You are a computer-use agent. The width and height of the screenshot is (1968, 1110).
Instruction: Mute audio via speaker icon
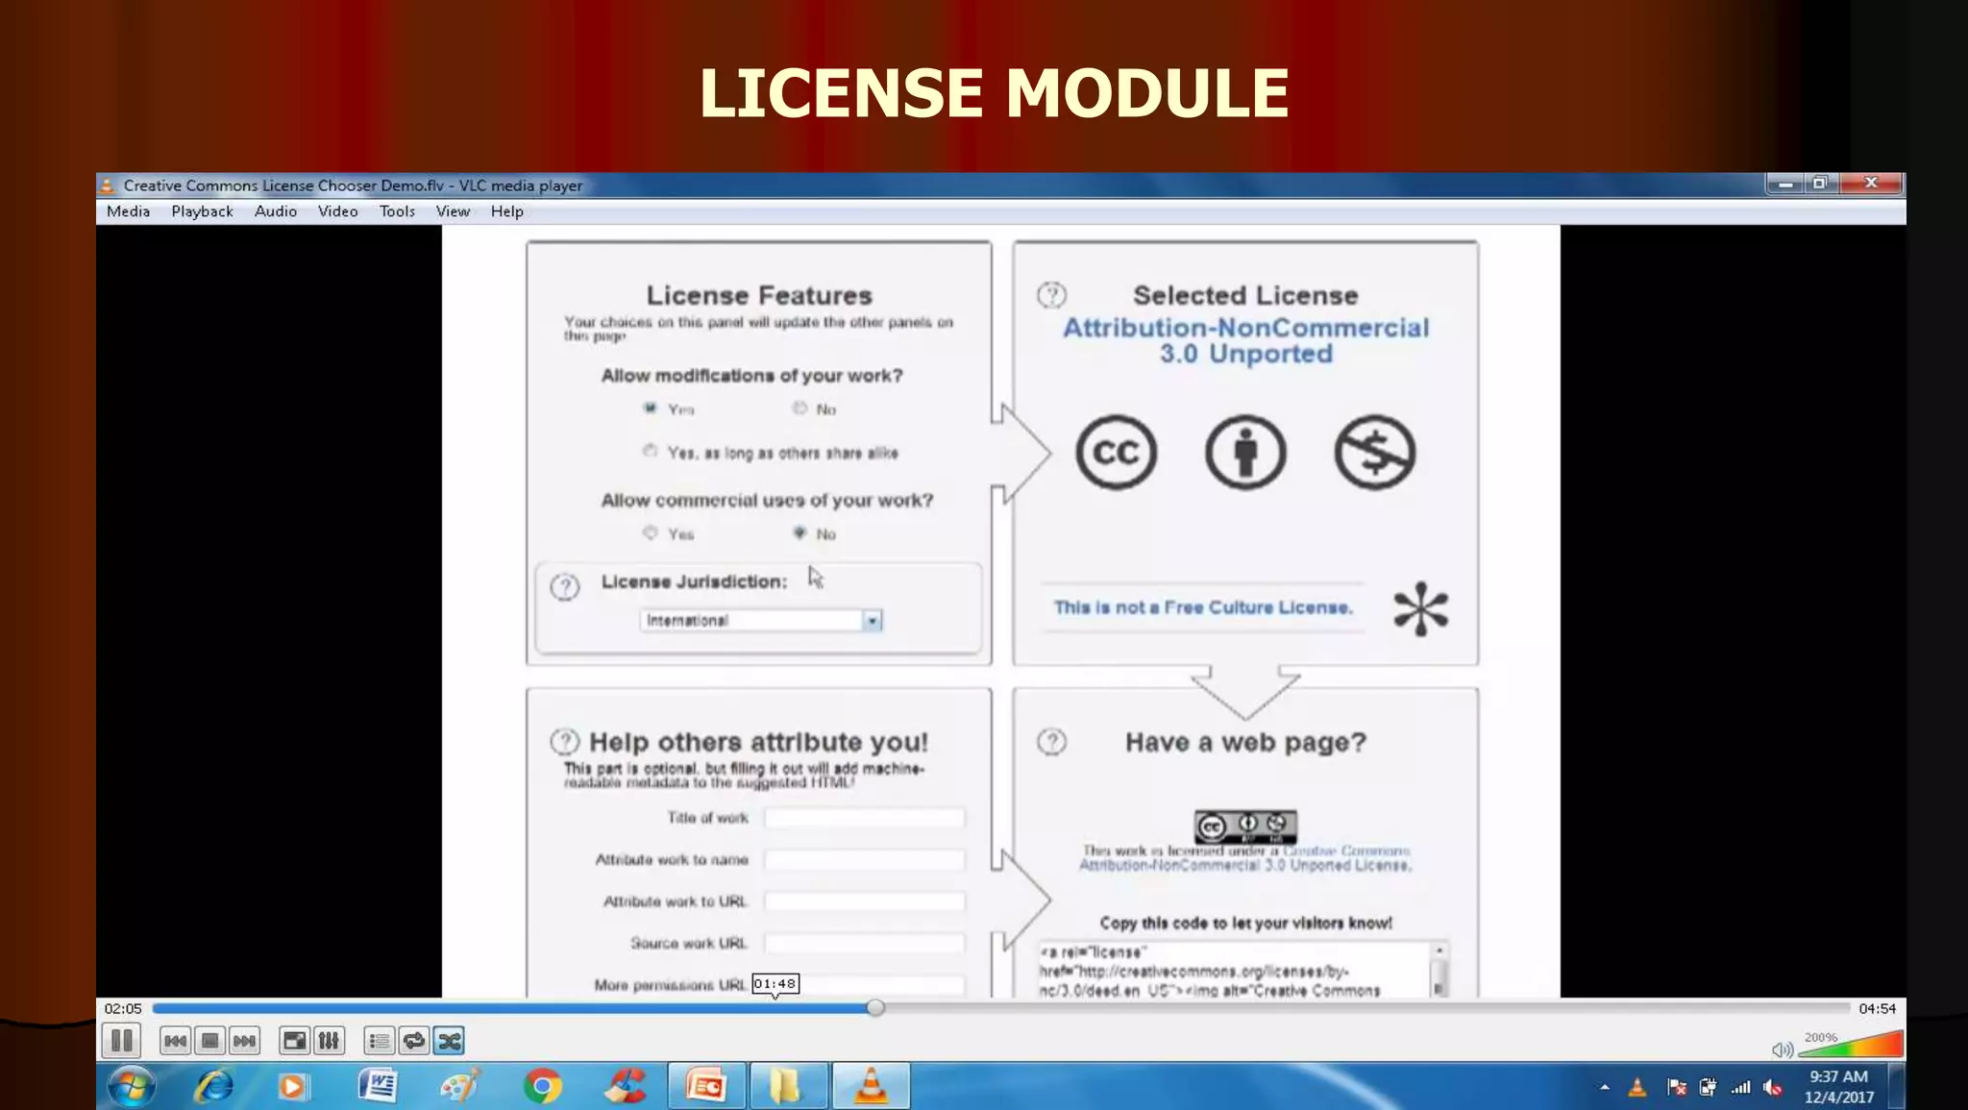(x=1782, y=1049)
